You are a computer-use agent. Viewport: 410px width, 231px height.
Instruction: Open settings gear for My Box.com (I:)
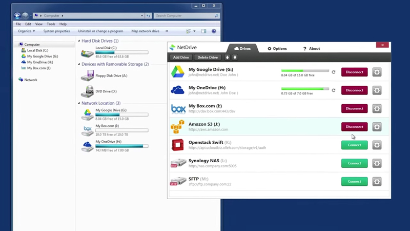click(x=377, y=108)
